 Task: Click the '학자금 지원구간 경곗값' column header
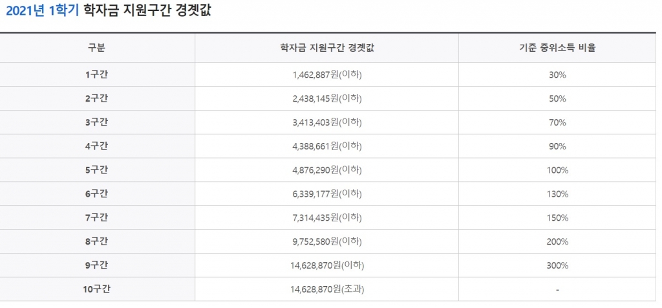point(327,48)
